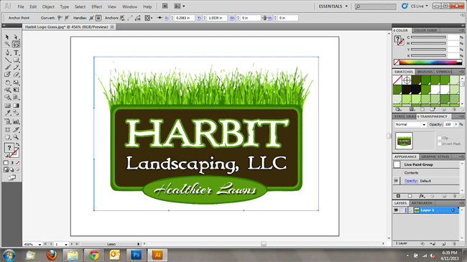Open the CS Live button

pos(415,6)
